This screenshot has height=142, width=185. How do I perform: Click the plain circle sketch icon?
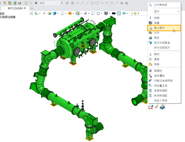[97, 3]
